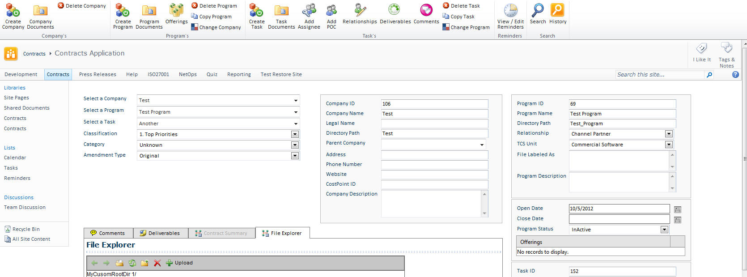
Task: Click the Phone Number input field
Action: 434,165
